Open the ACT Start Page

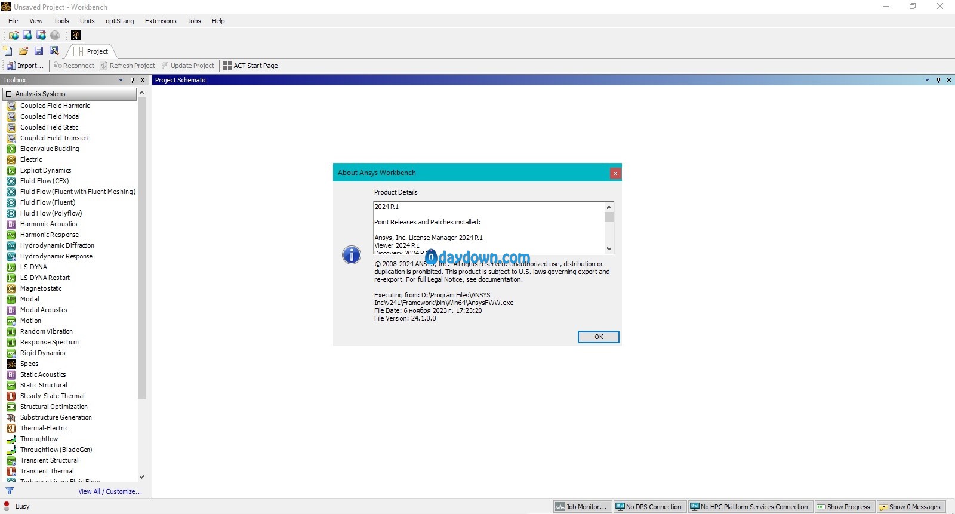251,66
